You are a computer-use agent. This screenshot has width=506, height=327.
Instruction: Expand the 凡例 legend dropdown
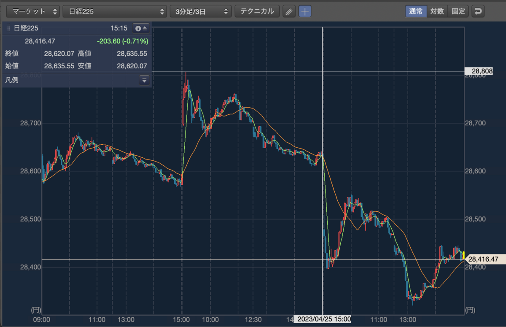coord(144,80)
